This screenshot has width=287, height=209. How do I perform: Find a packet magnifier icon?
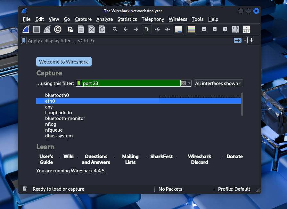(115, 29)
